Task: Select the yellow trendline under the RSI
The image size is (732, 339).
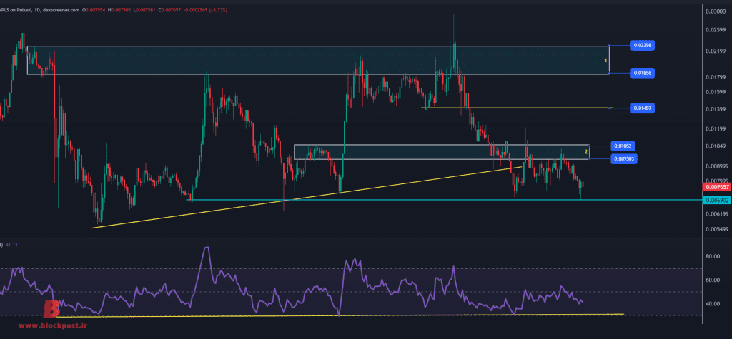Action: 357,315
